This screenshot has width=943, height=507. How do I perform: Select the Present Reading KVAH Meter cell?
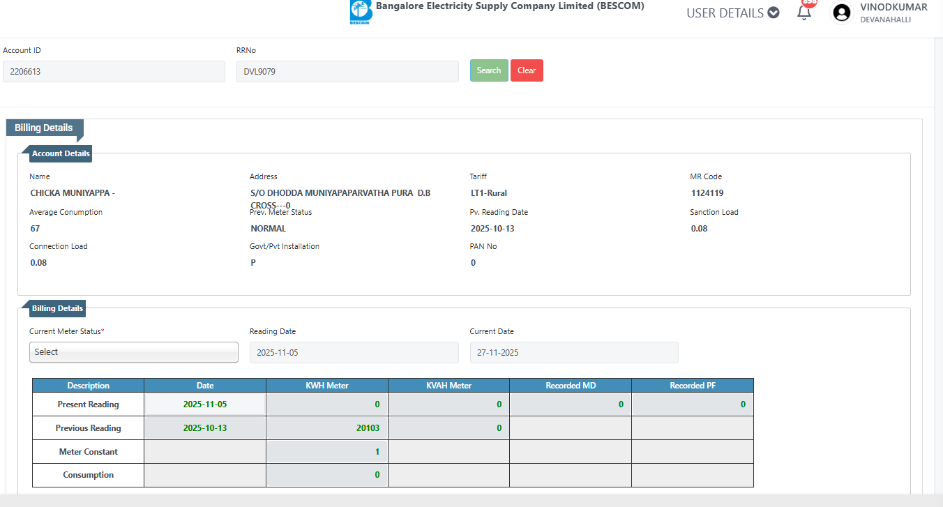448,404
